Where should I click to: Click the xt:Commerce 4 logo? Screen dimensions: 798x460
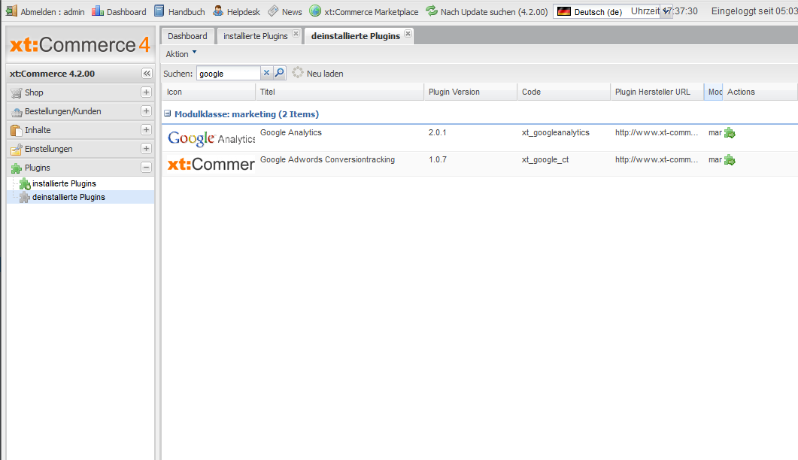pos(80,45)
